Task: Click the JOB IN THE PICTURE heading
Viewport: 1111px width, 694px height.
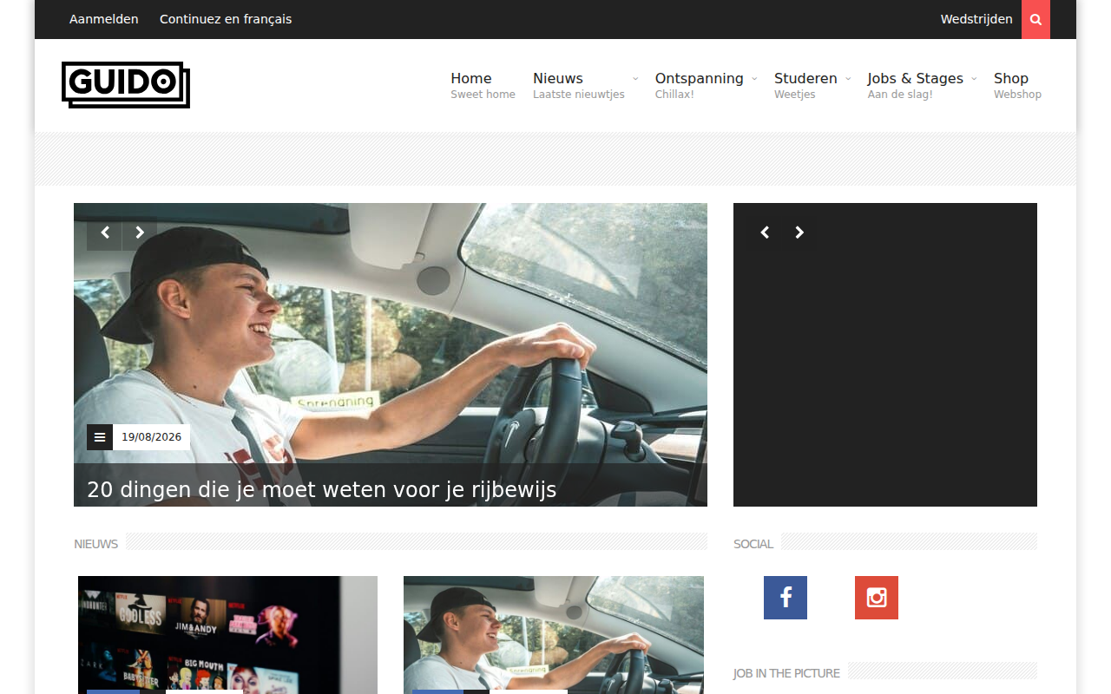Action: click(x=786, y=673)
